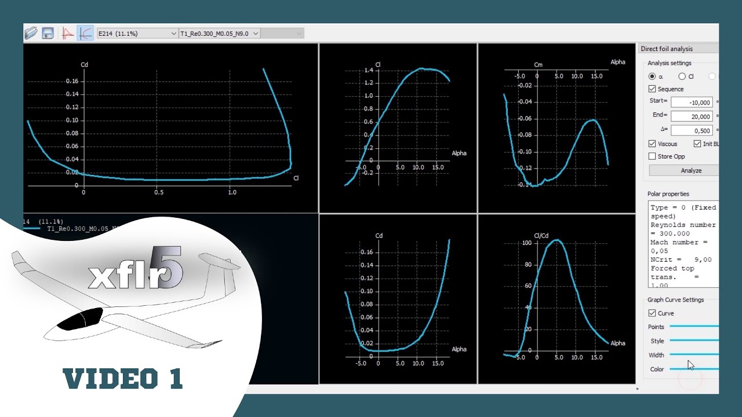This screenshot has width=742, height=417.
Task: Open a project with the folder icon
Action: pyautogui.click(x=31, y=34)
